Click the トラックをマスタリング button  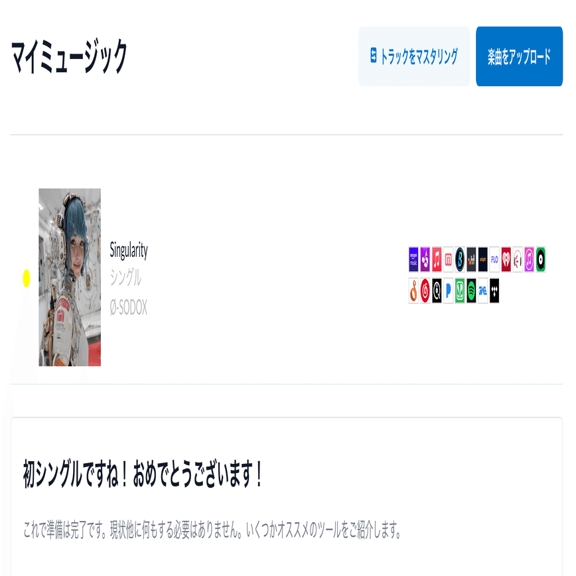[x=414, y=56]
